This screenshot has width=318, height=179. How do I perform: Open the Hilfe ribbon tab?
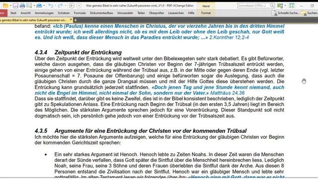[x=191, y=13]
